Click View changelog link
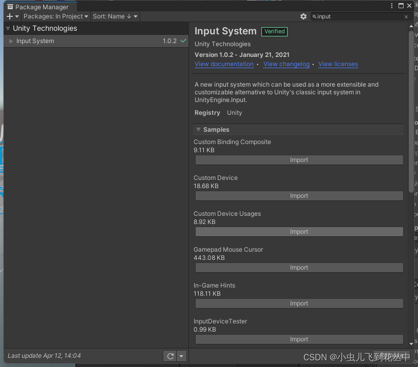Screen dimensions: 418x367 [286, 64]
